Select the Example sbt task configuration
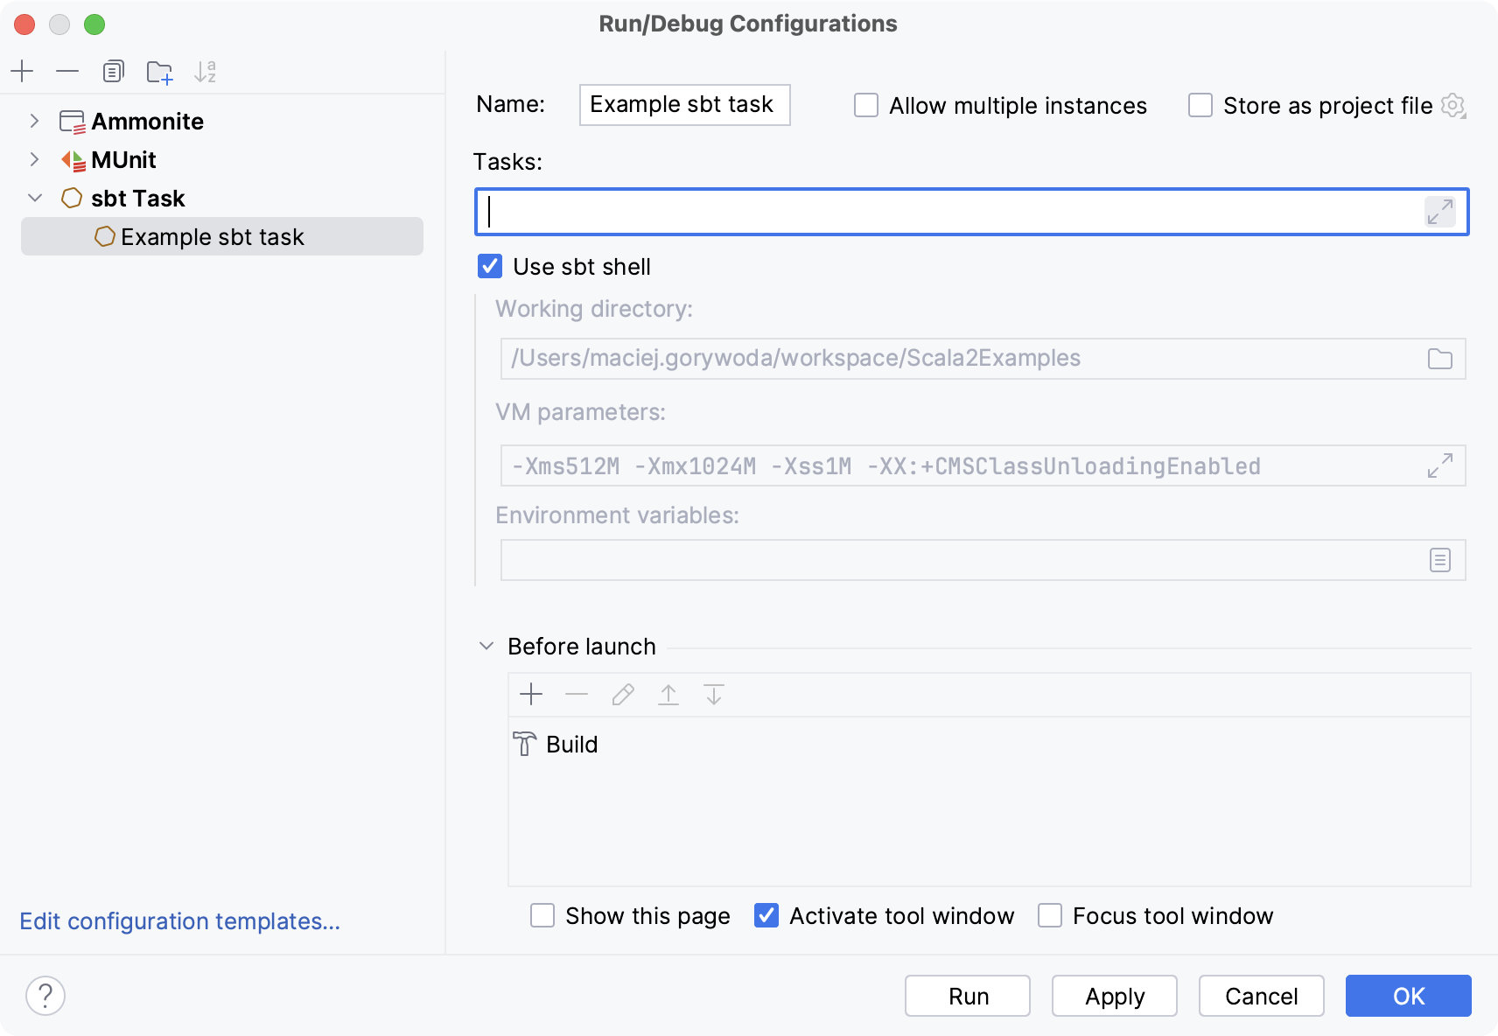The image size is (1498, 1036). 213,236
